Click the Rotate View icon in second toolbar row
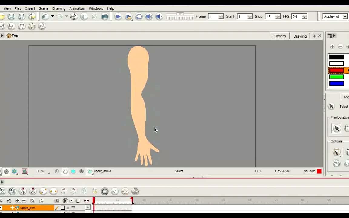Viewport: 349px width, 218px height. [2, 26]
